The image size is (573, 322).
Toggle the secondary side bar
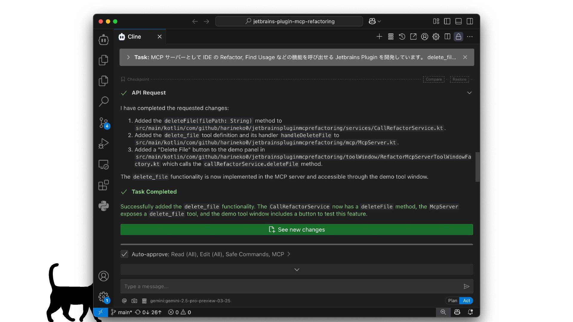470,21
